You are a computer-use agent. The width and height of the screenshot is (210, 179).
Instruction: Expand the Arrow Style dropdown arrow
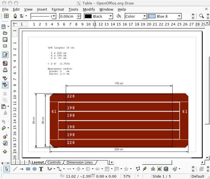click(26, 16)
